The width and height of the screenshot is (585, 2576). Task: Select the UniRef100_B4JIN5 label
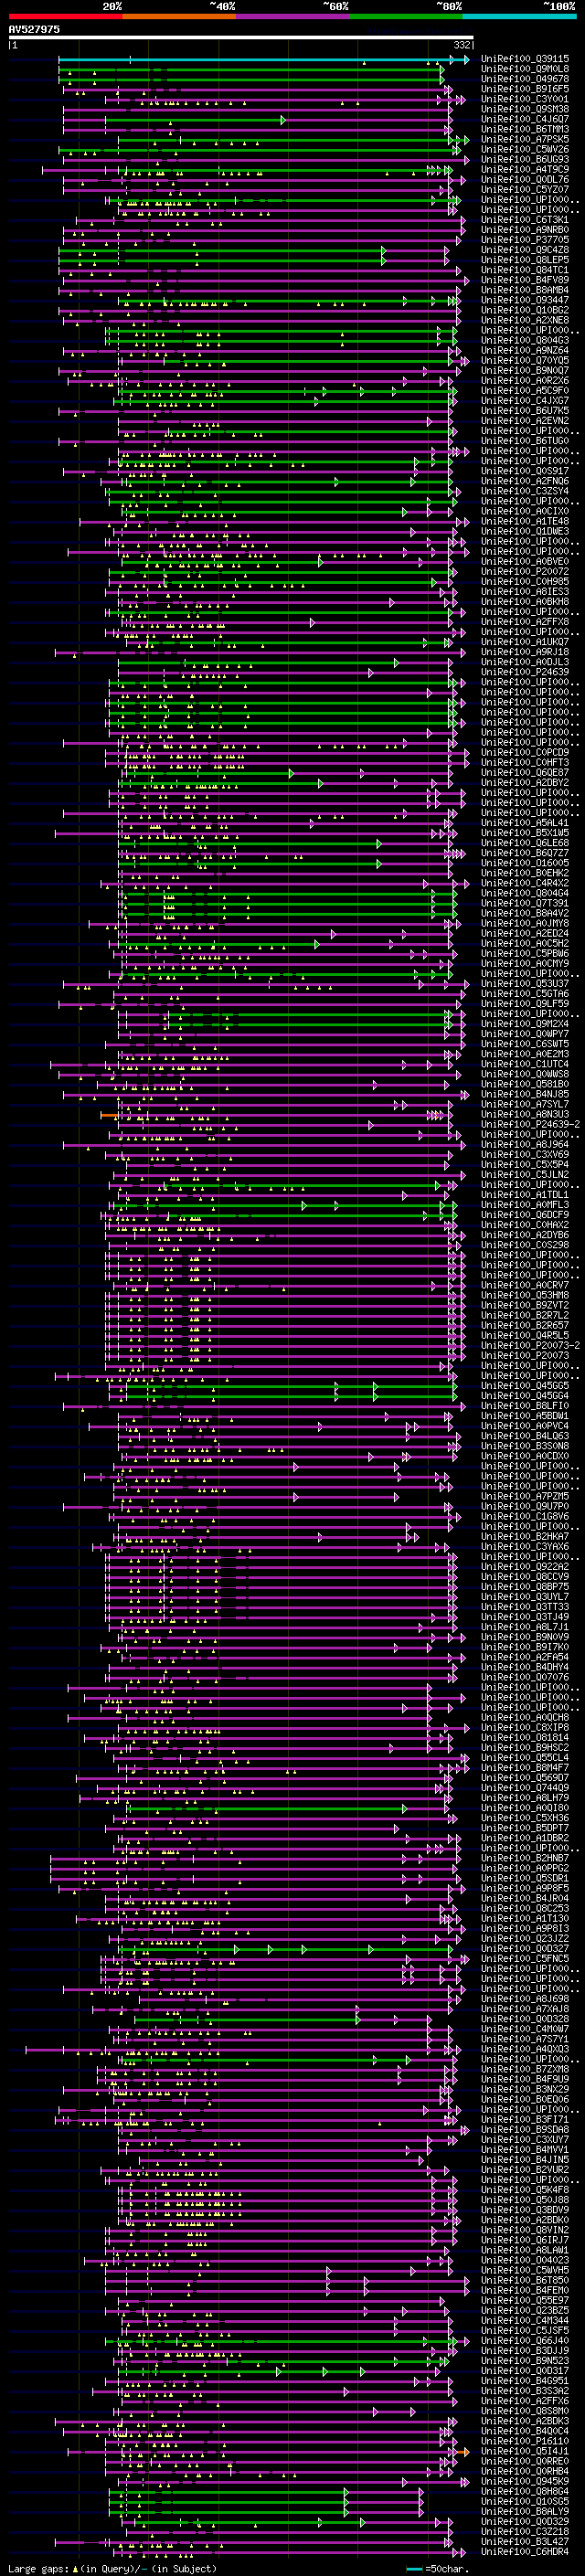pos(525,2160)
